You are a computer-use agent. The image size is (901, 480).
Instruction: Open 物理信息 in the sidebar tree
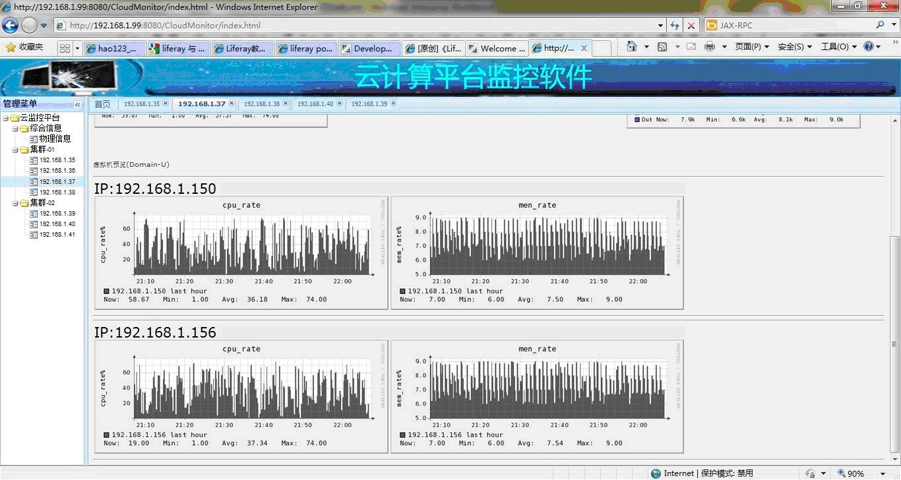[x=55, y=139]
